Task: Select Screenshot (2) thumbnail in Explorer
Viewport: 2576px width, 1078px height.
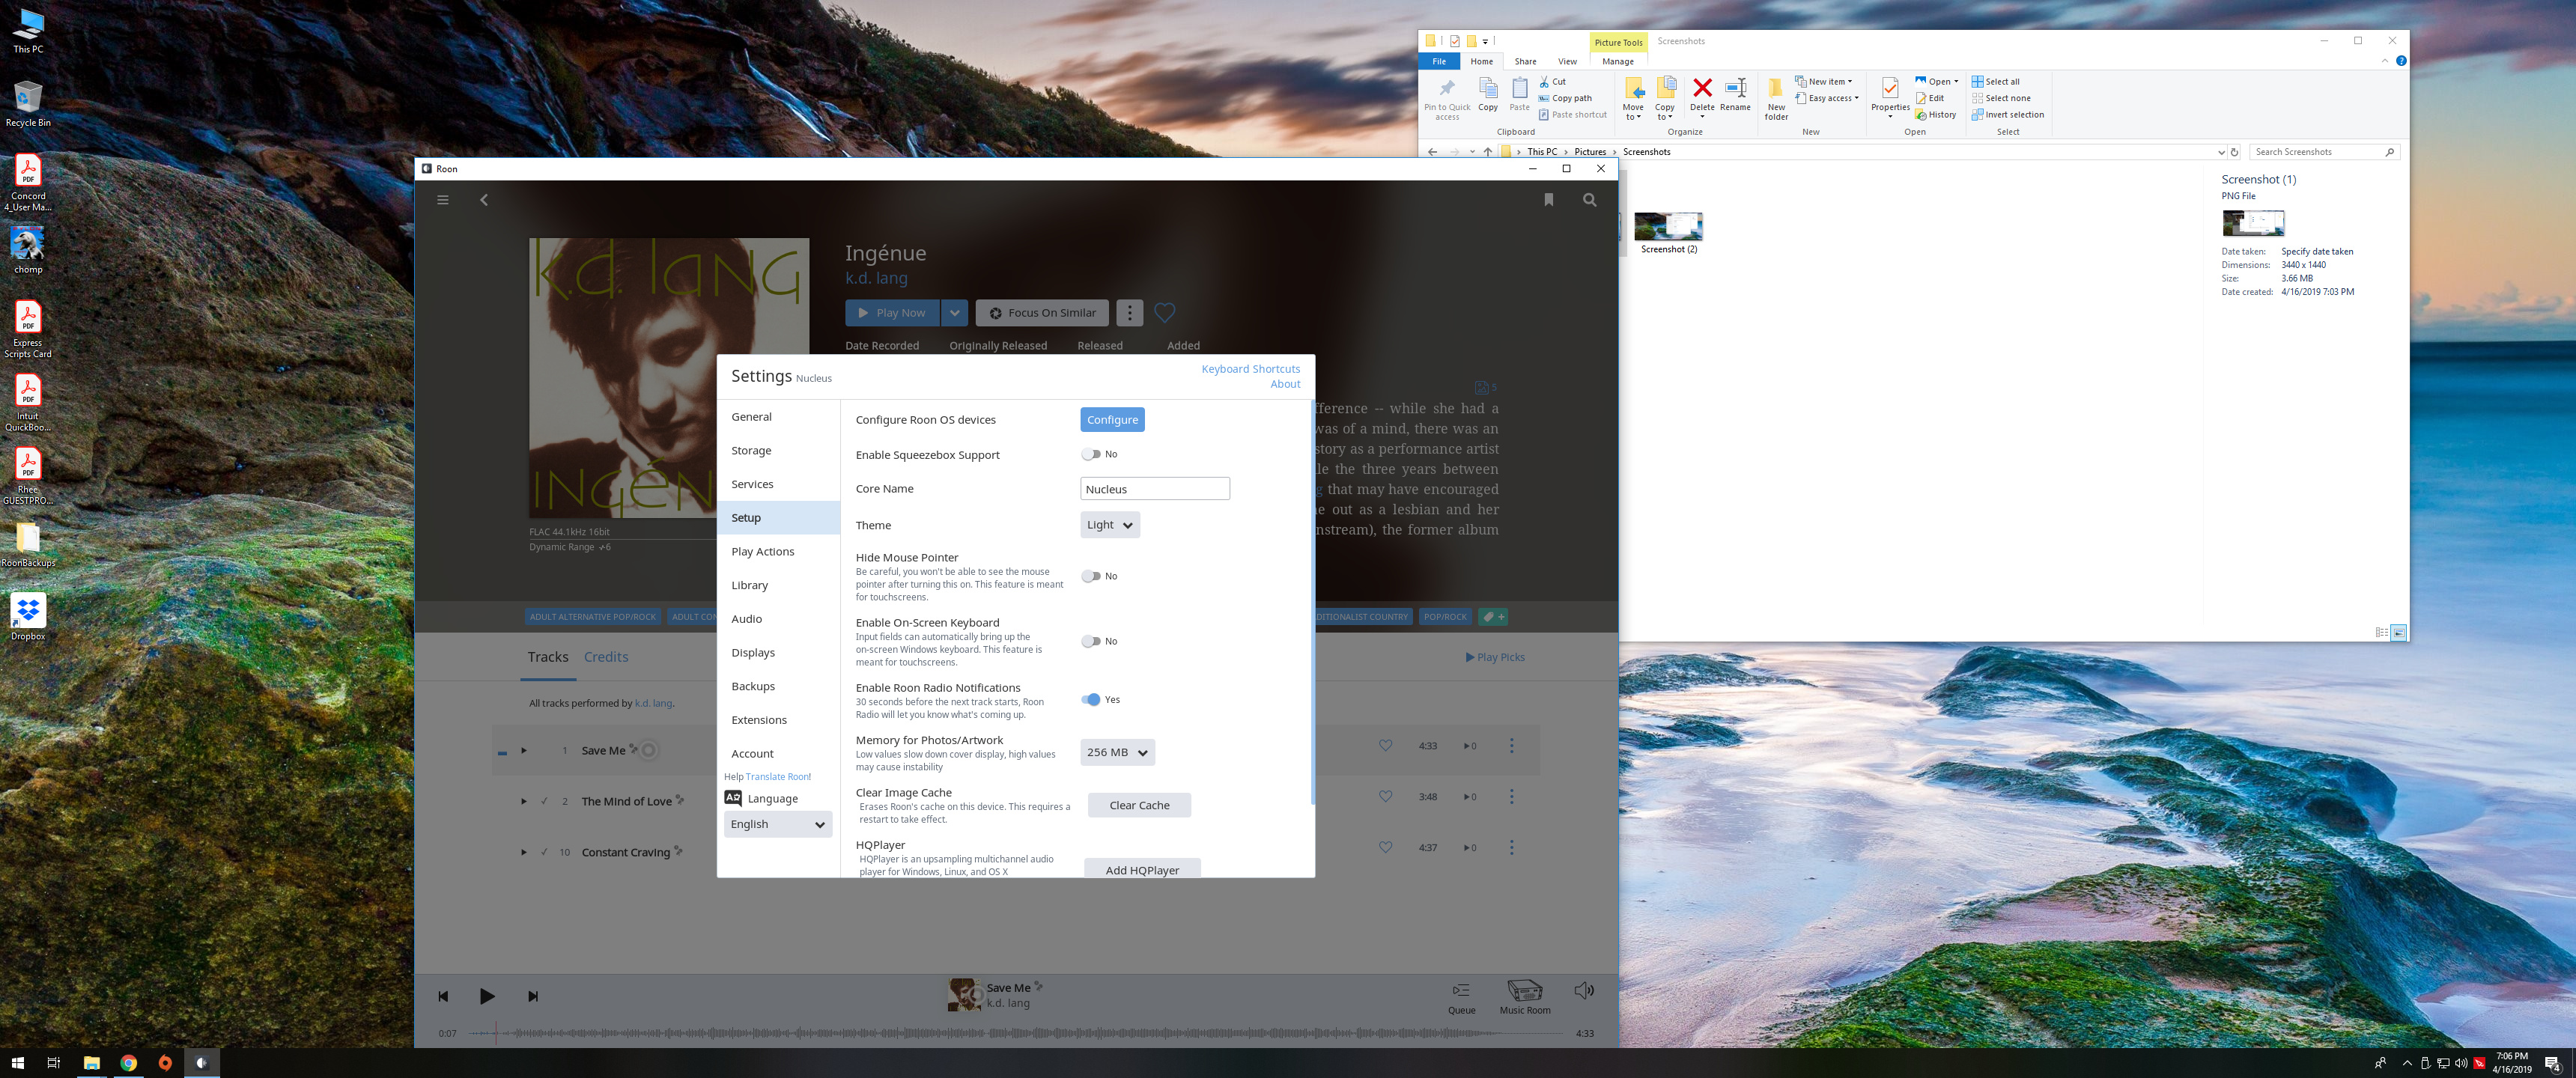Action: [1668, 233]
